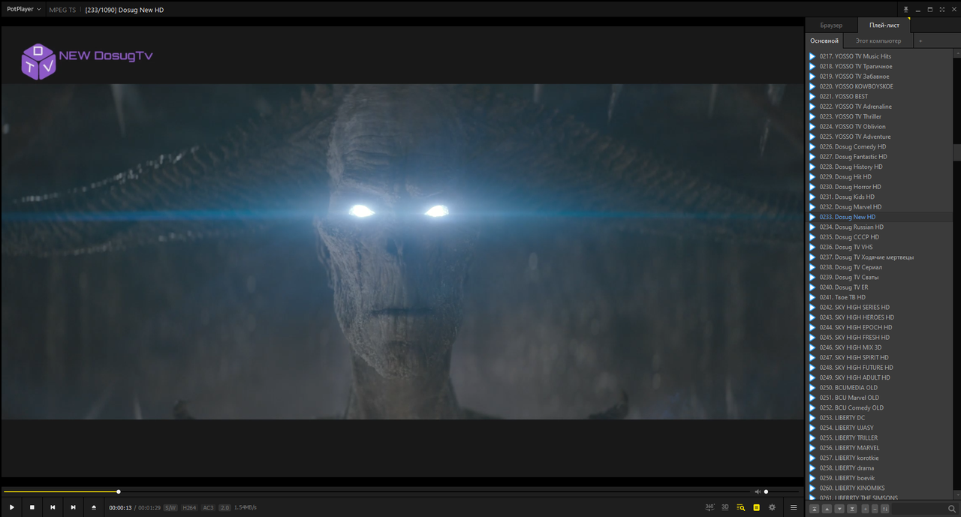Toggle the 360° video mode icon
The width and height of the screenshot is (961, 517).
[x=709, y=507]
